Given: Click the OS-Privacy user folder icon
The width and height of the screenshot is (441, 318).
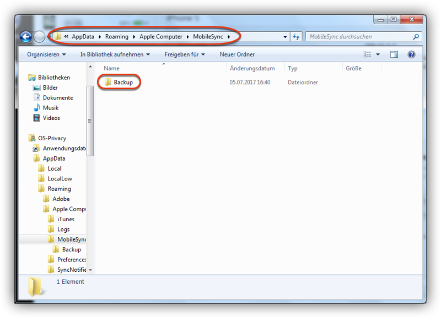Looking at the screenshot, I should [32, 138].
